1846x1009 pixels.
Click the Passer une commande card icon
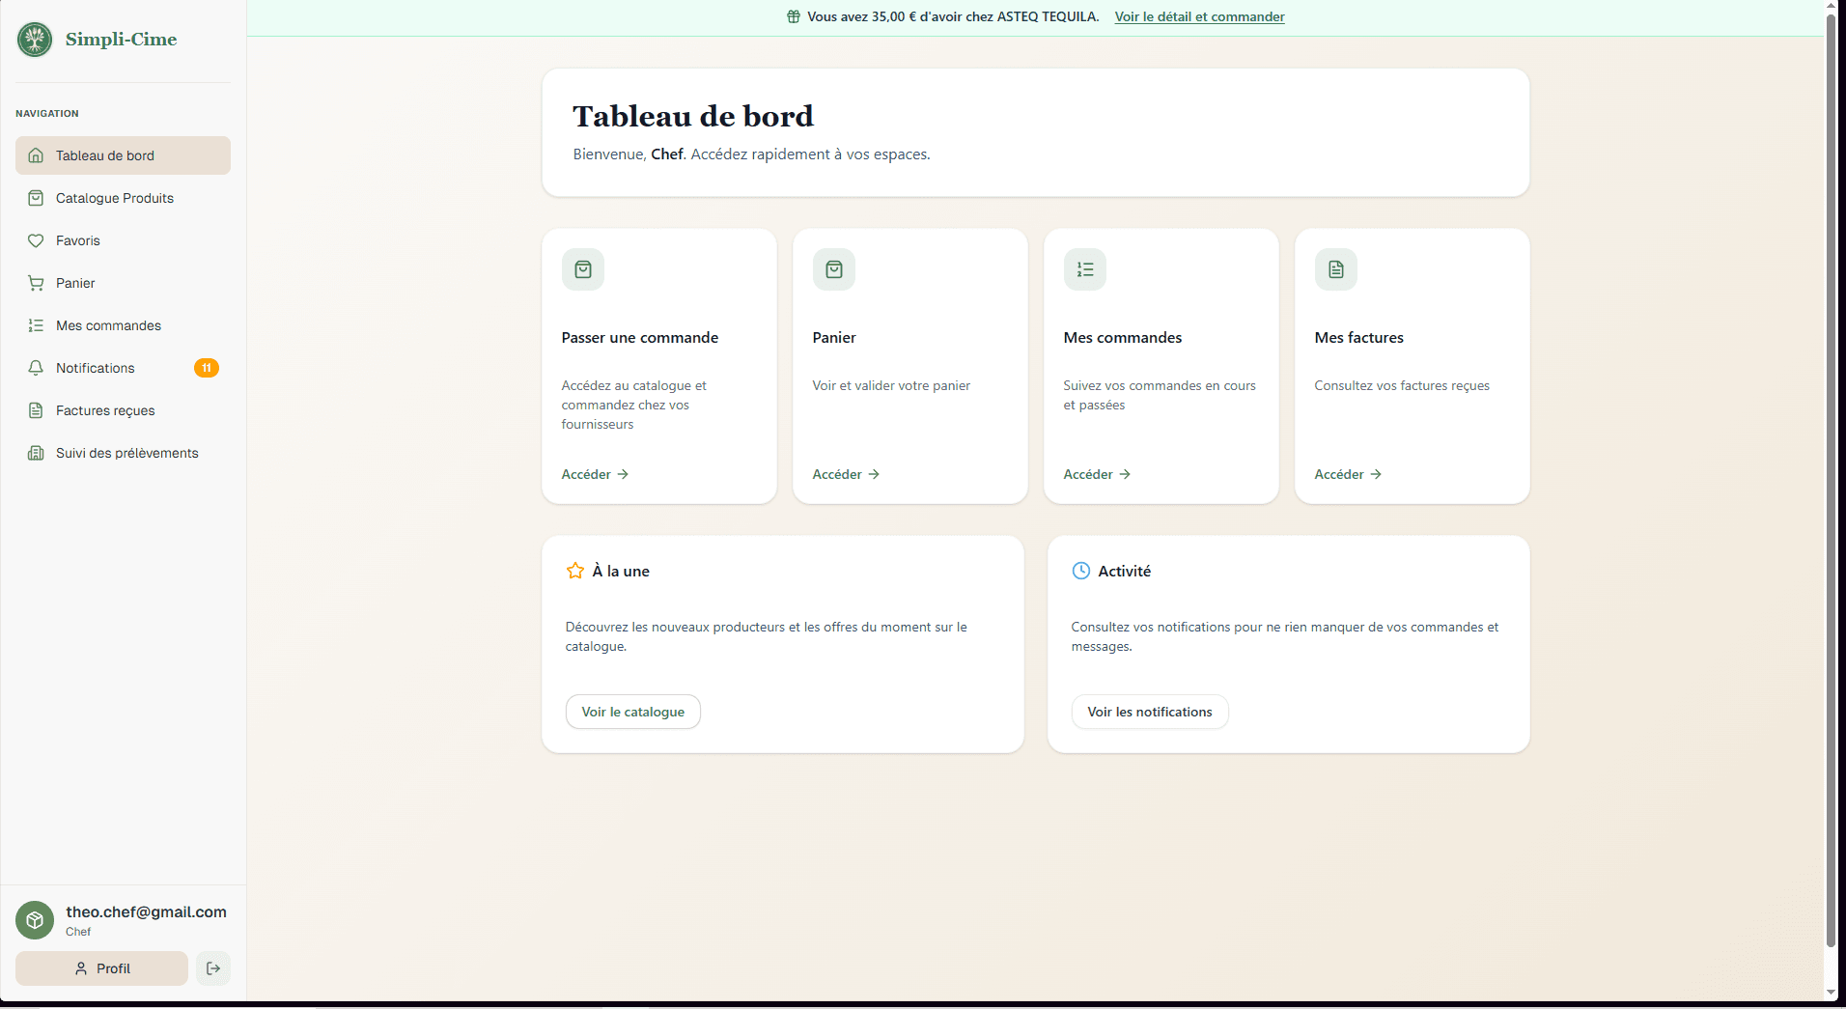(583, 269)
